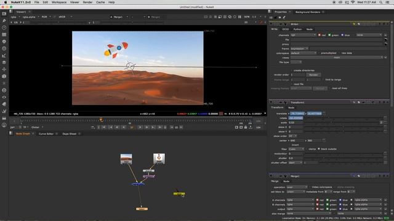
Task: Enable read file checkbox
Action: [x=292, y=84]
